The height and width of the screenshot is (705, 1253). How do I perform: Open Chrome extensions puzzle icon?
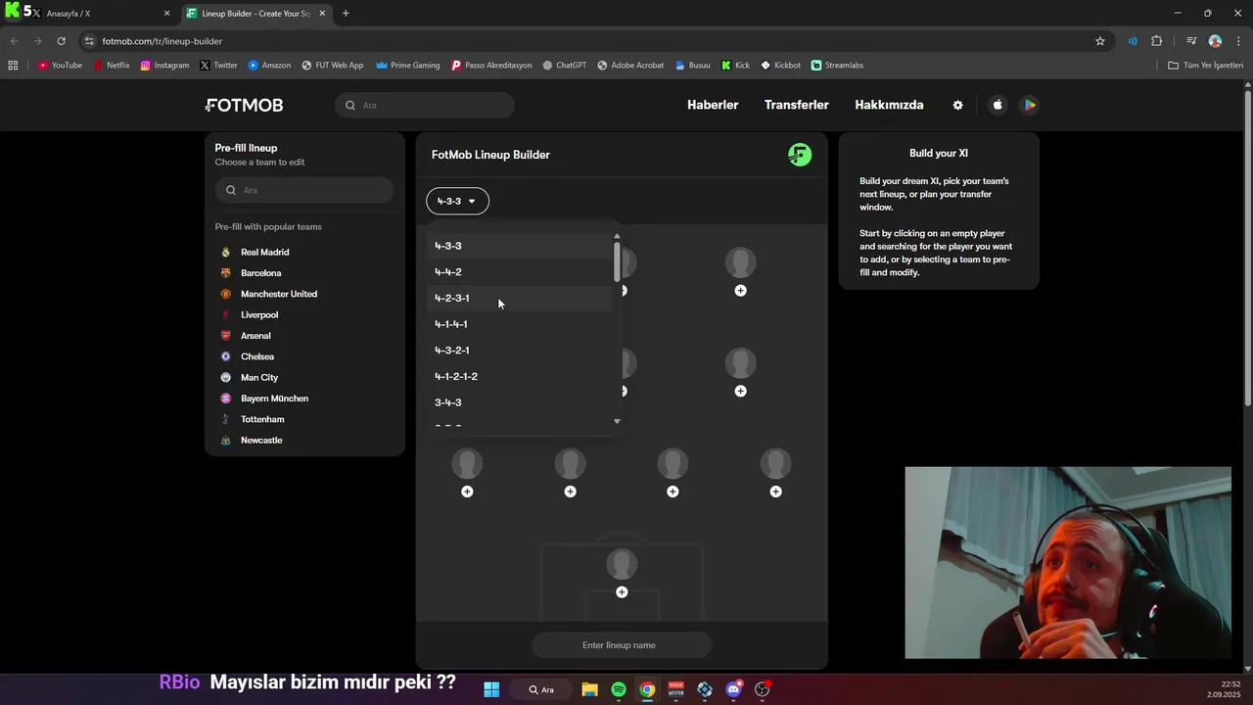(1157, 41)
